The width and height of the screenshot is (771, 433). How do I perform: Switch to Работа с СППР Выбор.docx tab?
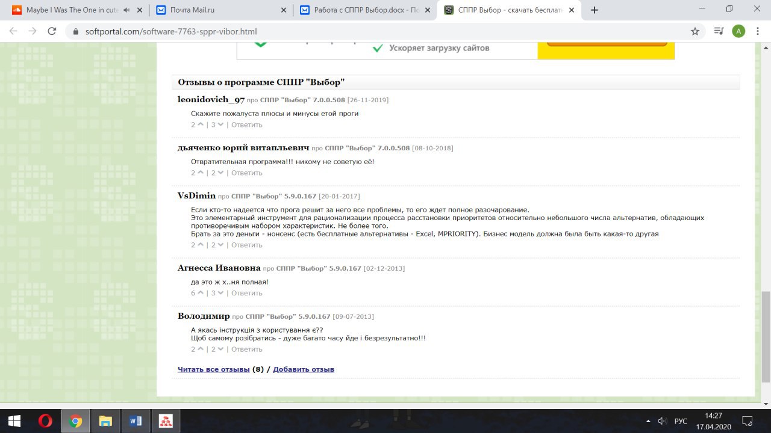tap(366, 10)
